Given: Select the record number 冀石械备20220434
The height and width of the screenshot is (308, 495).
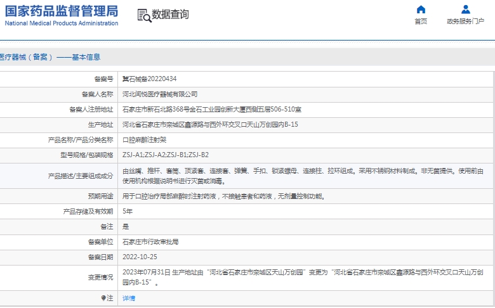Looking at the screenshot, I should click(x=150, y=79).
